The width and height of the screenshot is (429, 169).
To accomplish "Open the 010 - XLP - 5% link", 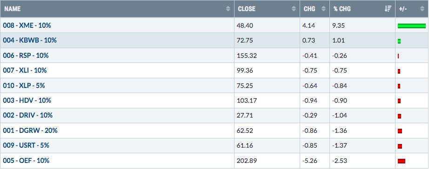I will pyautogui.click(x=24, y=86).
